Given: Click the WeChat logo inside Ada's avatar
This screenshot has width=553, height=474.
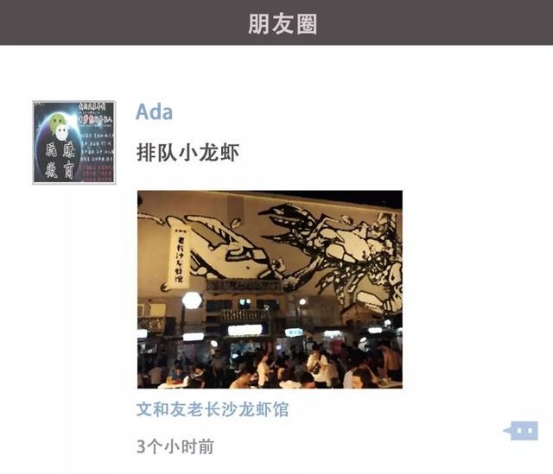Looking at the screenshot, I should coord(59,127).
